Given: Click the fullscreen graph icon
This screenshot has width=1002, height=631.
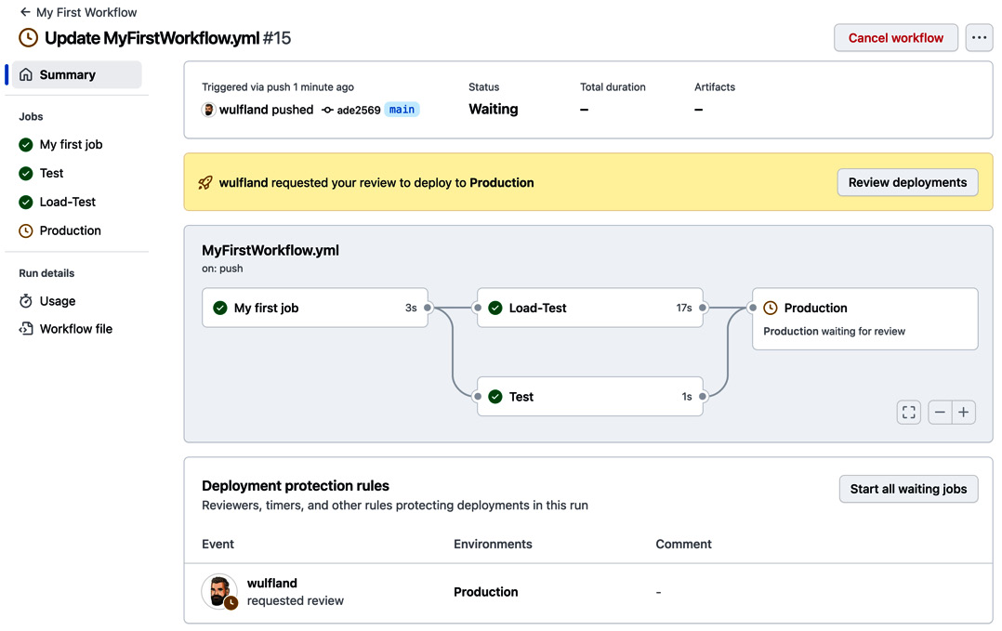Looking at the screenshot, I should (x=909, y=413).
